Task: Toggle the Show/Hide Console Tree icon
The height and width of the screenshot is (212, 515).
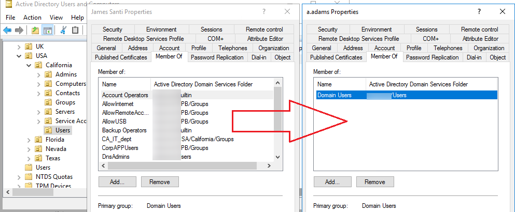Action: [48, 31]
